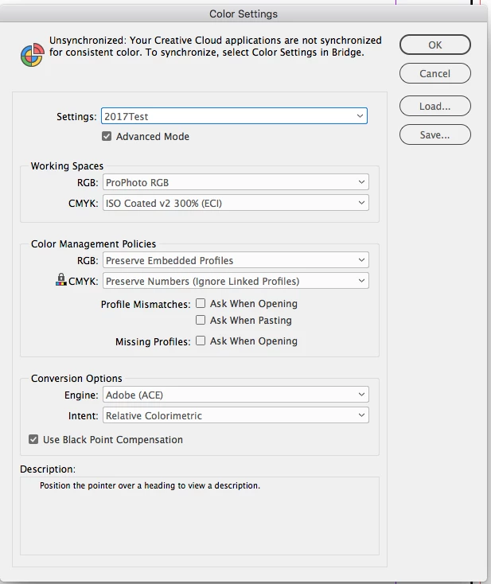
Task: Open RGB policy Preserve Embedded Profiles dropdown
Action: point(236,260)
